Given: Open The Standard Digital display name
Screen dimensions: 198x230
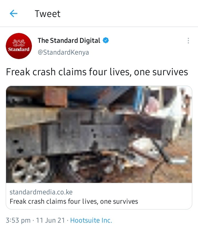Looking at the screenshot, I should click(x=69, y=41).
